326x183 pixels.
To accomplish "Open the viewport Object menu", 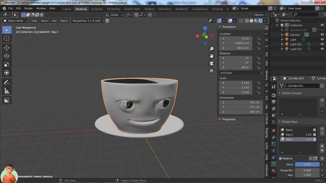I will coord(64,21).
